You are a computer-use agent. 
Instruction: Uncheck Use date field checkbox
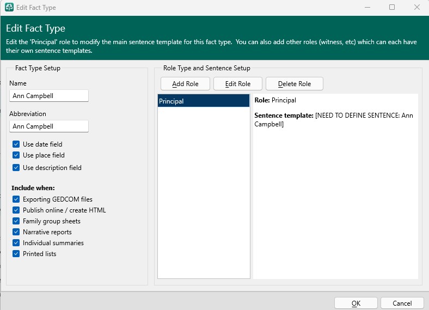pyautogui.click(x=16, y=144)
